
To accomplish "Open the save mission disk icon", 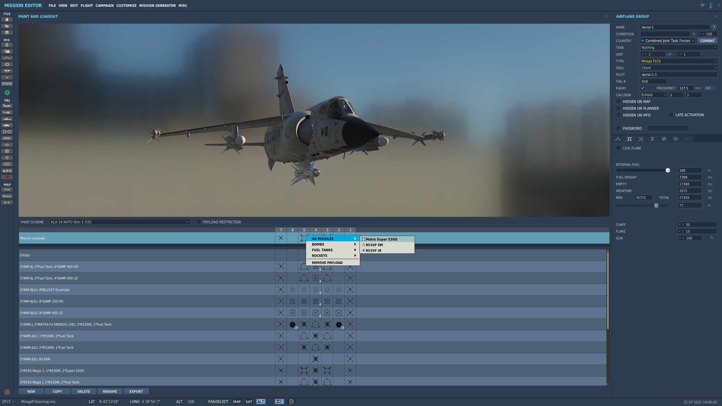I will (x=7, y=33).
